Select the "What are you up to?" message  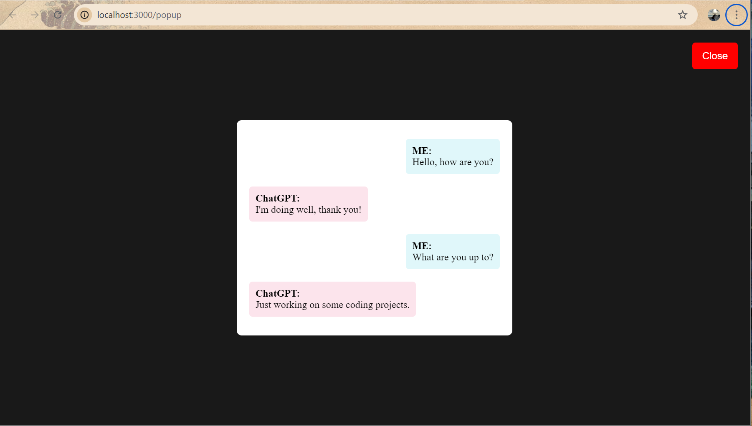tap(453, 257)
